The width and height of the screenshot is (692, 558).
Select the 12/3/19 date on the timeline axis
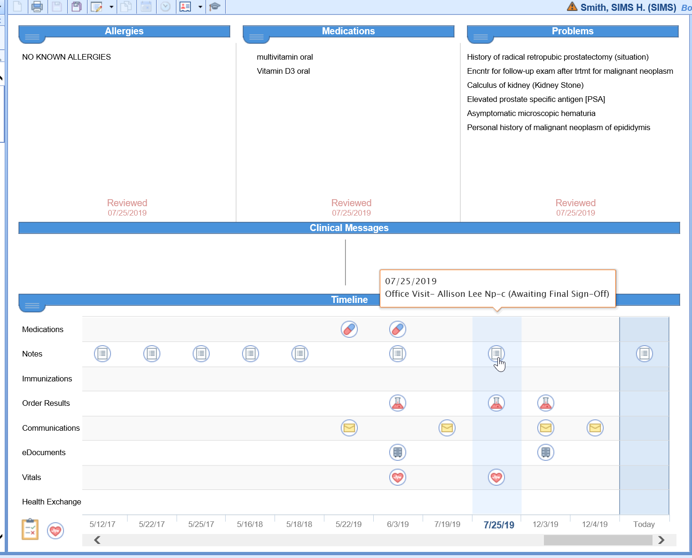pyautogui.click(x=545, y=524)
